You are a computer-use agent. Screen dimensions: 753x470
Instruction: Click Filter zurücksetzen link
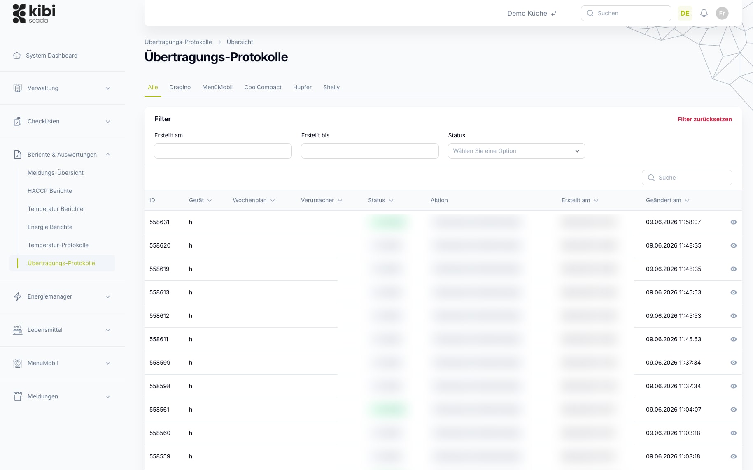704,119
